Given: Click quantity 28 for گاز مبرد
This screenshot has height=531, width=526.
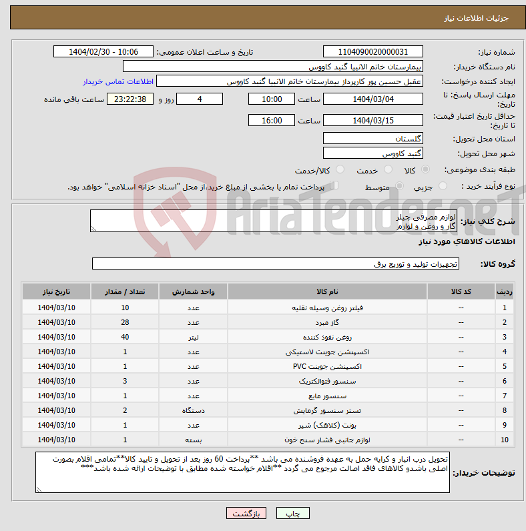Looking at the screenshot, I should tap(125, 322).
